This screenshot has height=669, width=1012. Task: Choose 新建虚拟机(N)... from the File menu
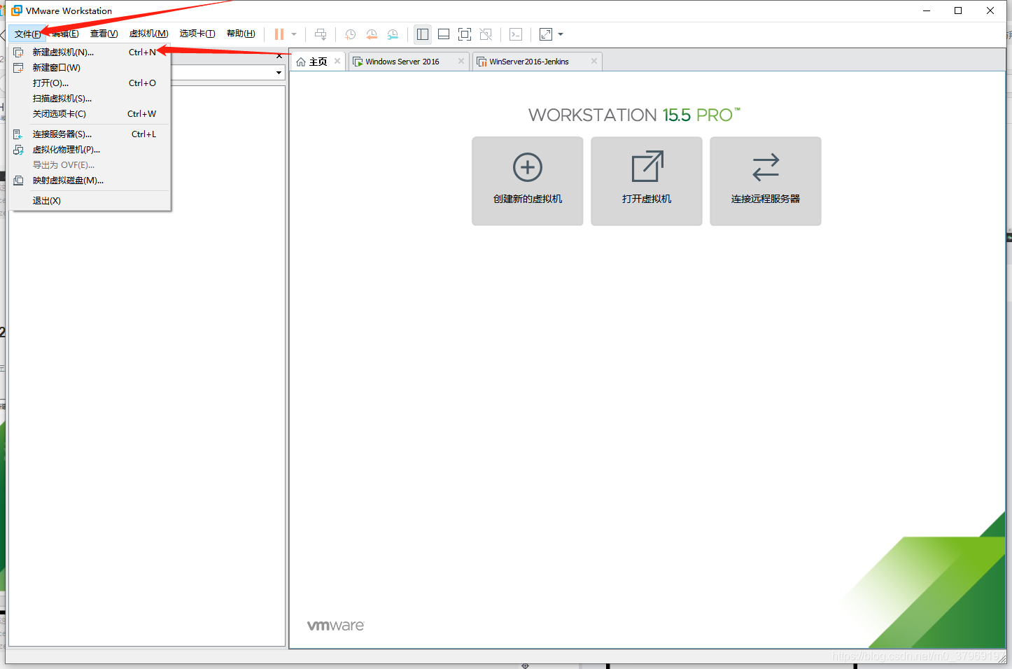click(90, 52)
